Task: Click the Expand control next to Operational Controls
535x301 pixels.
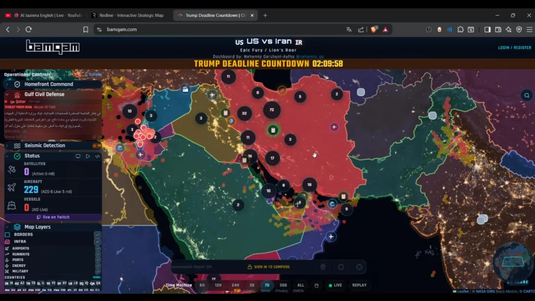Action: tap(94, 74)
